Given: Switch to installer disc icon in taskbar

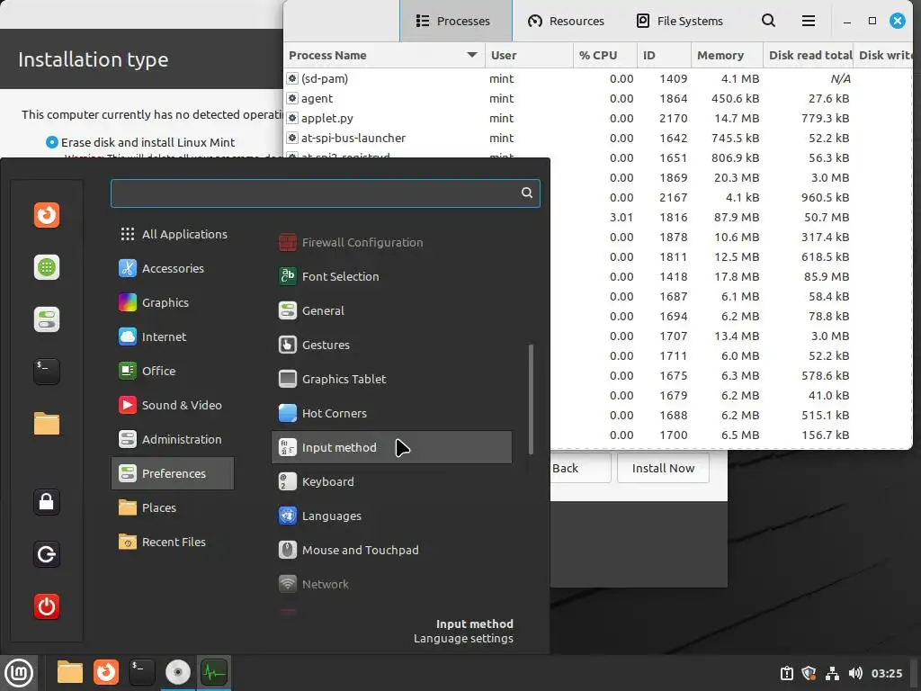Looking at the screenshot, I should click(178, 673).
